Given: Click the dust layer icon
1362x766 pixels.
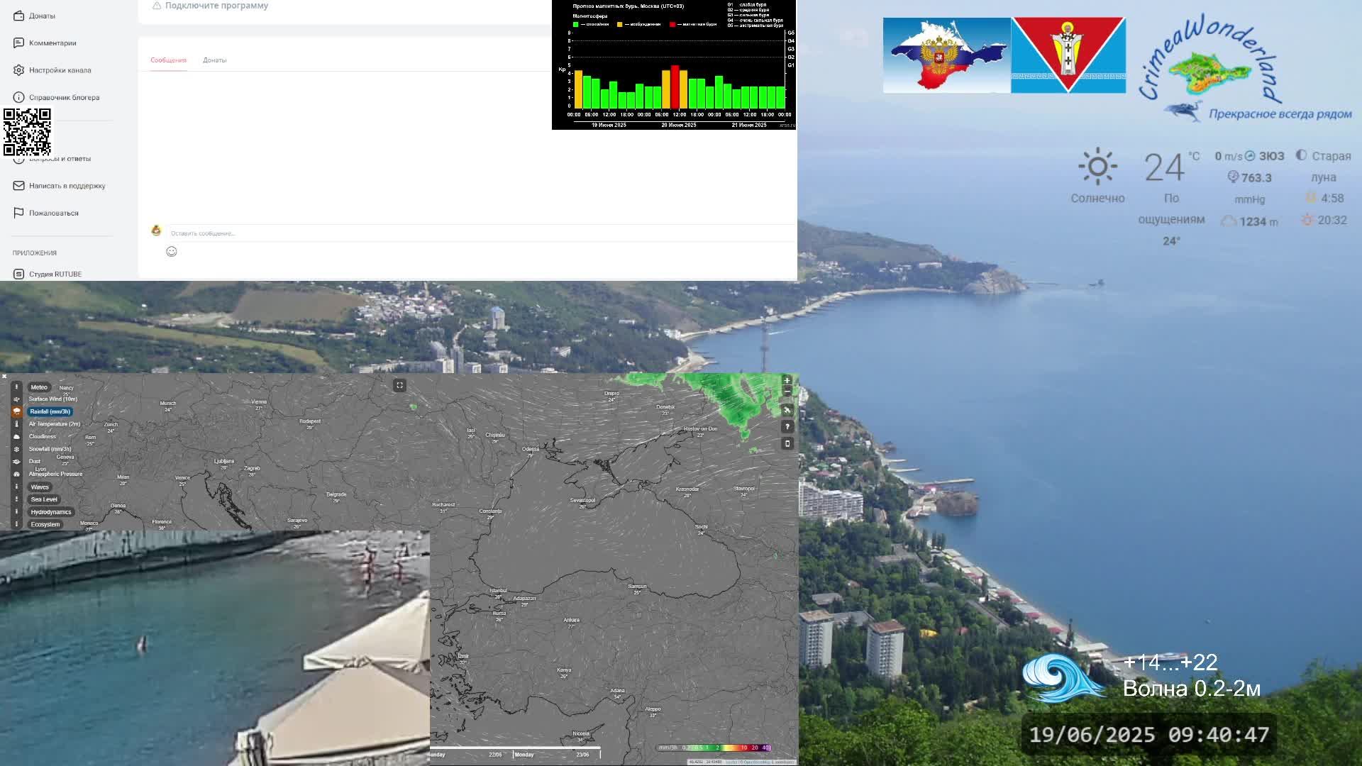Looking at the screenshot, I should click(16, 462).
